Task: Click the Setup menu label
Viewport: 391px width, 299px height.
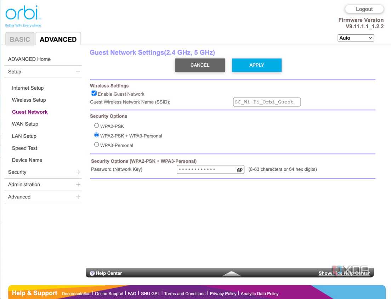Action: tap(15, 72)
